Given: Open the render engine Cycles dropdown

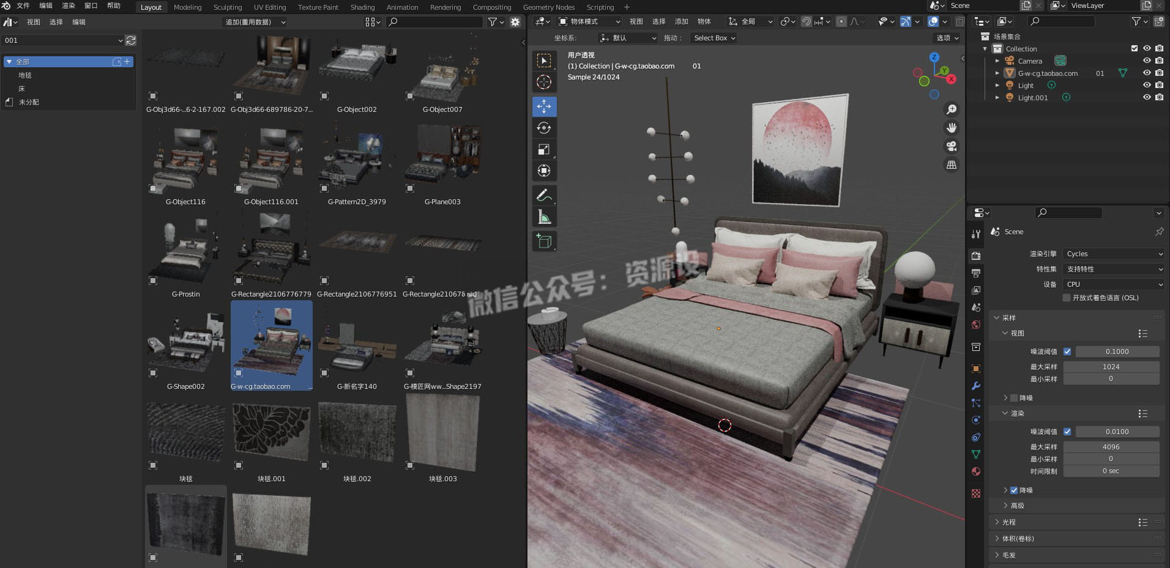Looking at the screenshot, I should point(1113,254).
